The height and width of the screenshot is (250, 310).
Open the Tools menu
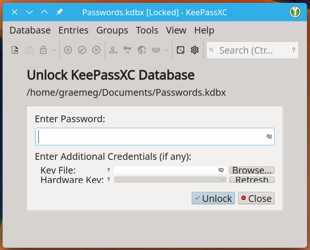147,30
